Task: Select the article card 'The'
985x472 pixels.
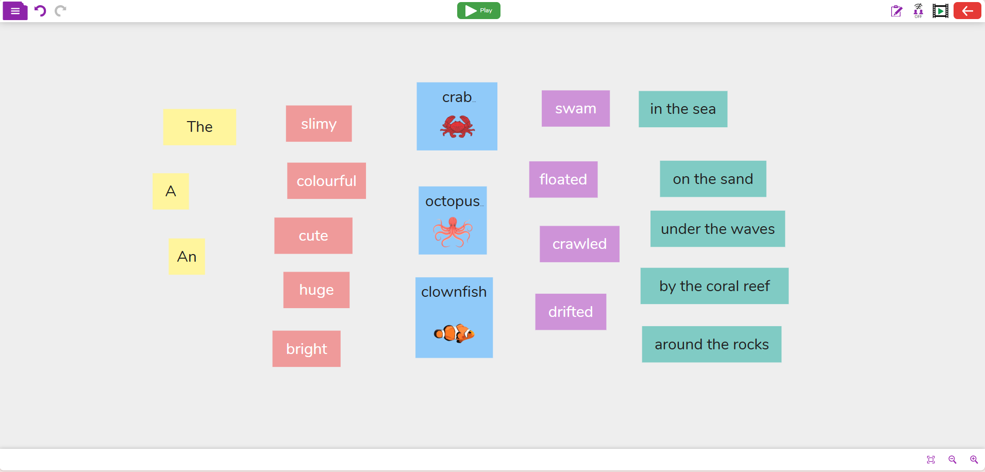Action: [x=199, y=127]
